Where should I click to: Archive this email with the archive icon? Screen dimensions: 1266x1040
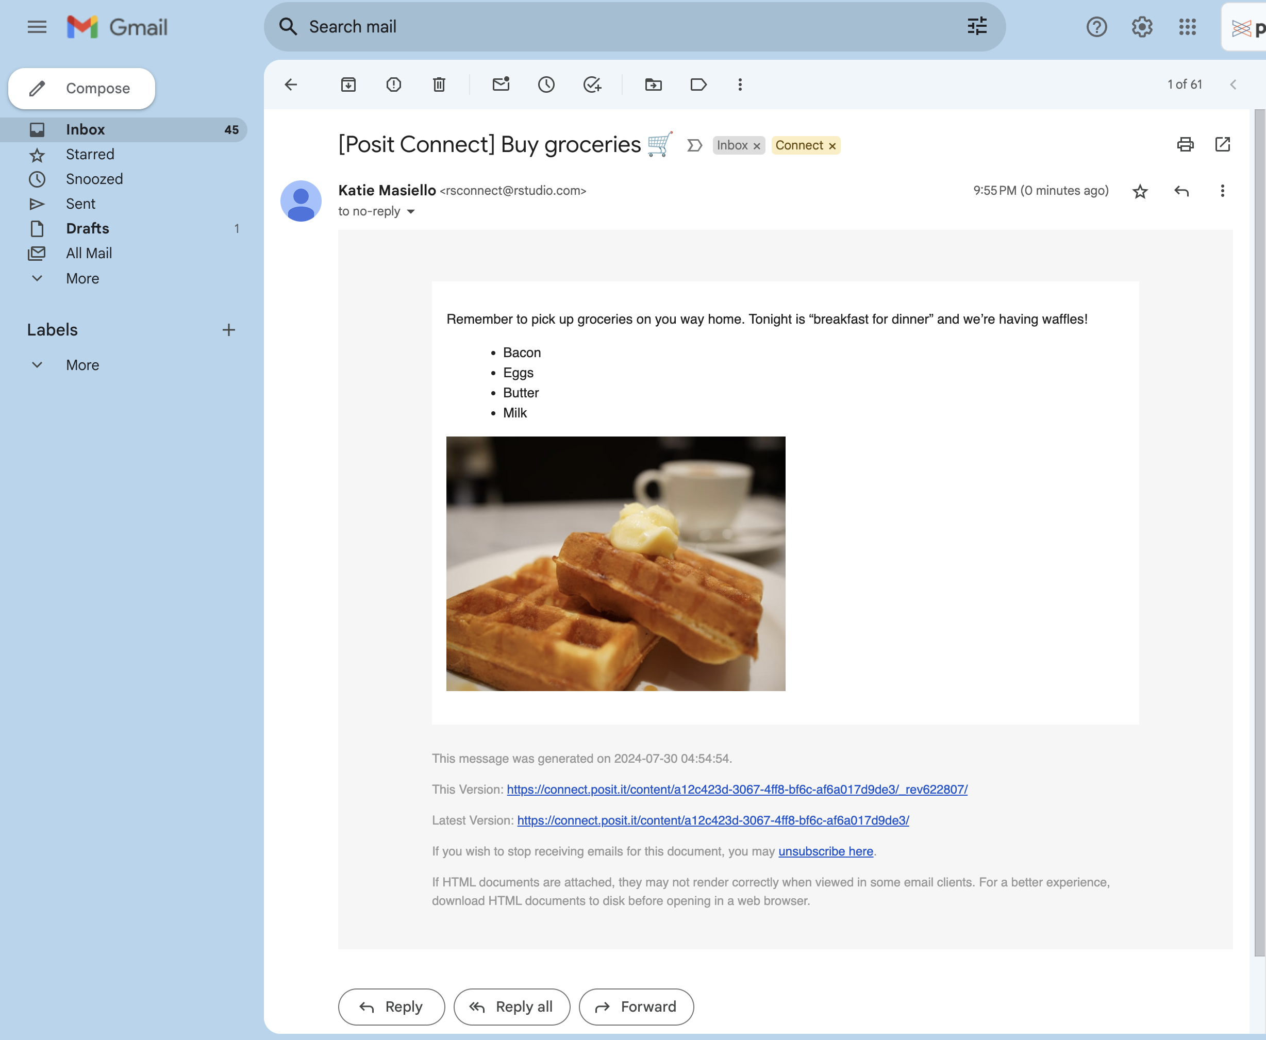[348, 85]
